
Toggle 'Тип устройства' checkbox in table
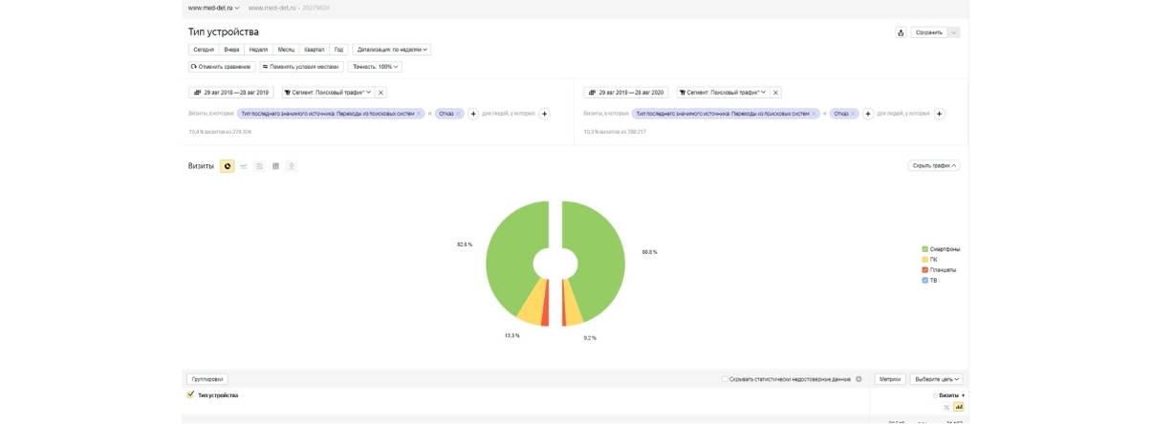point(191,394)
